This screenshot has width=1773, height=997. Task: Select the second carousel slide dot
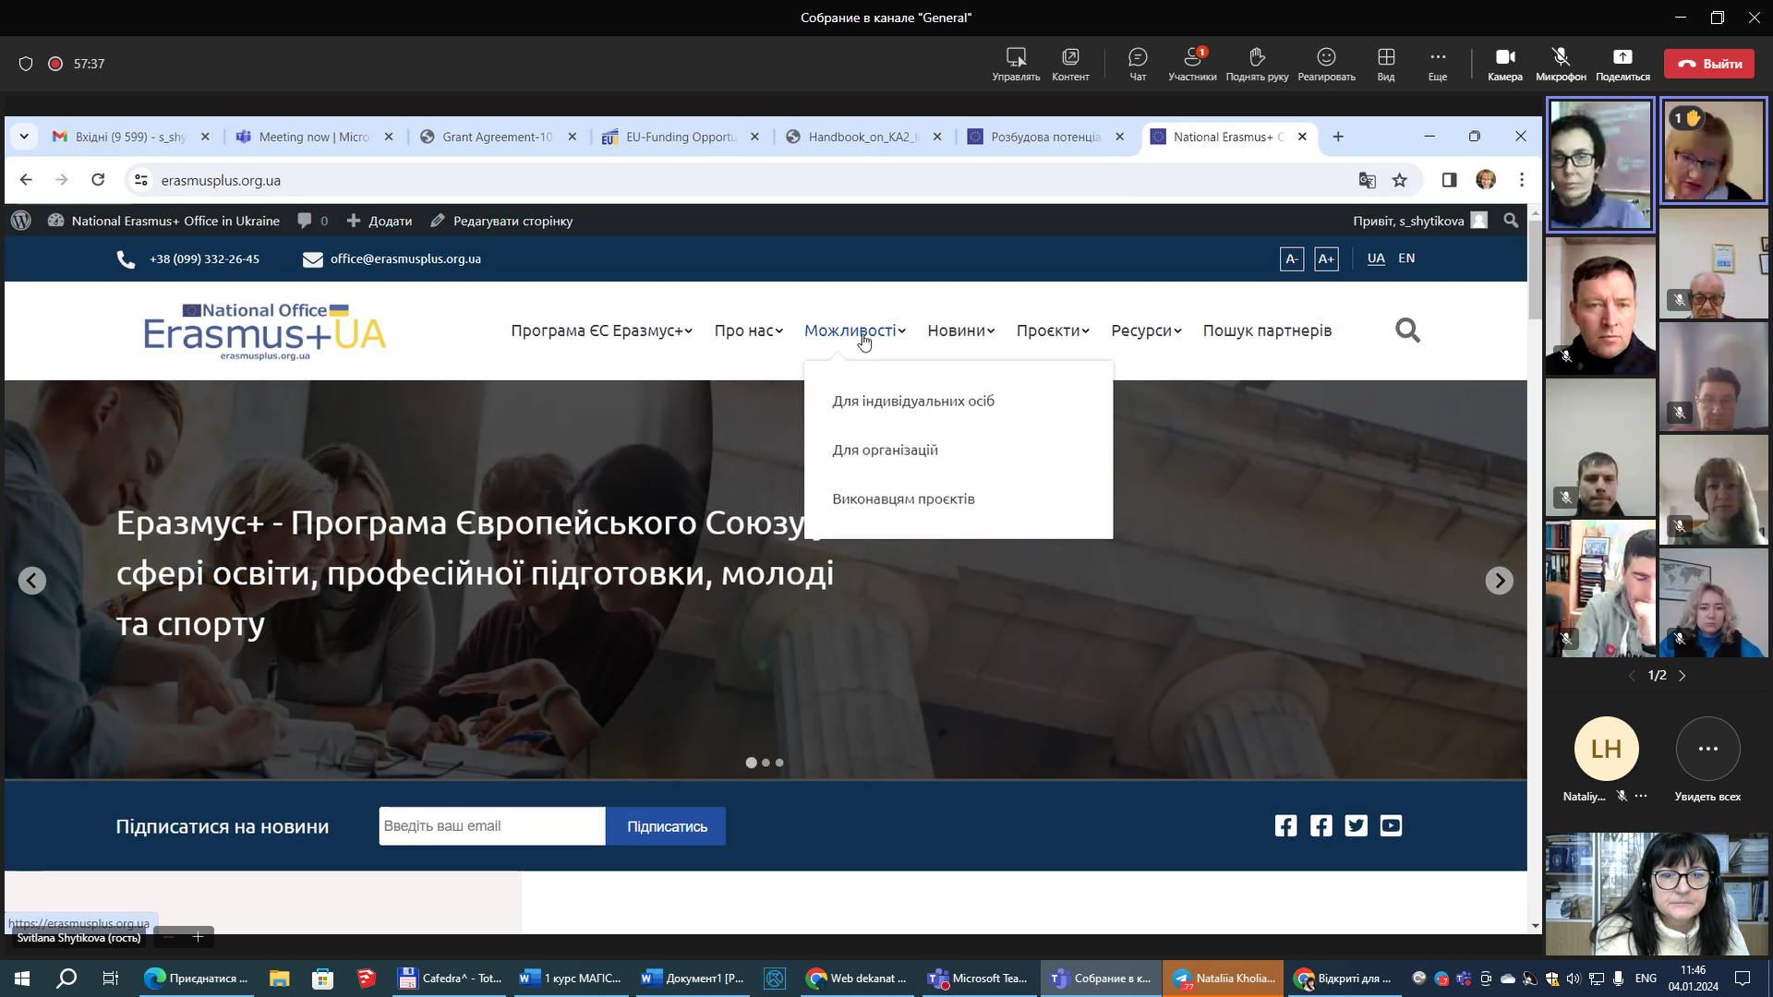[766, 763]
